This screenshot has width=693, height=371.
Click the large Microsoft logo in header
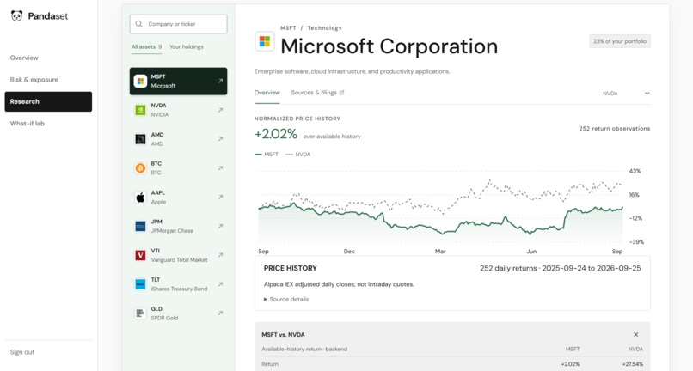tap(265, 41)
